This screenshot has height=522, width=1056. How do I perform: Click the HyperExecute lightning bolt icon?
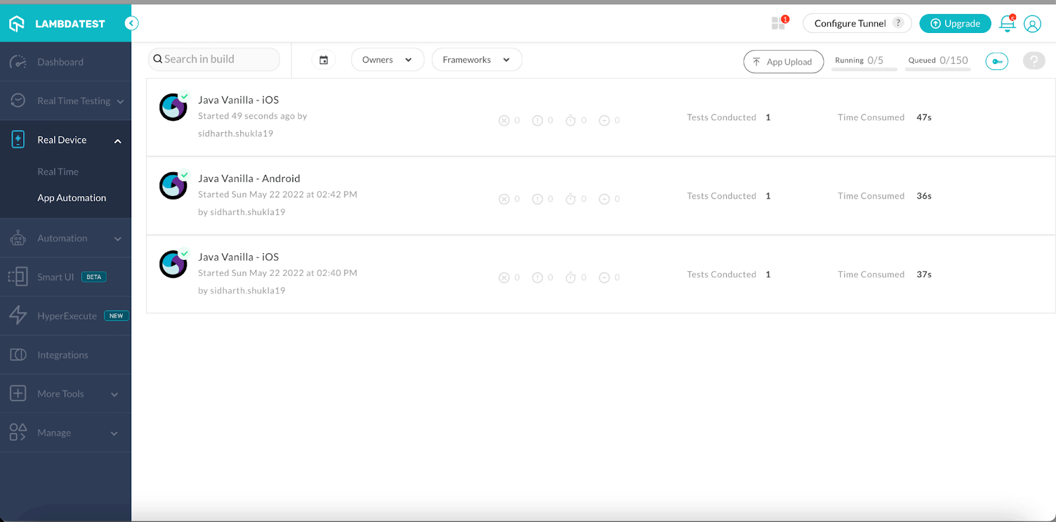click(18, 315)
